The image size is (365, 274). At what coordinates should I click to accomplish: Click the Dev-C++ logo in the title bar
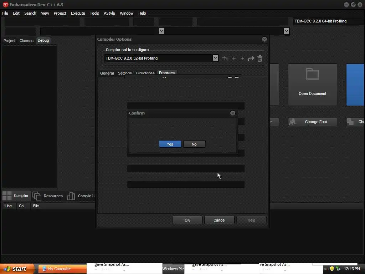point(5,4)
